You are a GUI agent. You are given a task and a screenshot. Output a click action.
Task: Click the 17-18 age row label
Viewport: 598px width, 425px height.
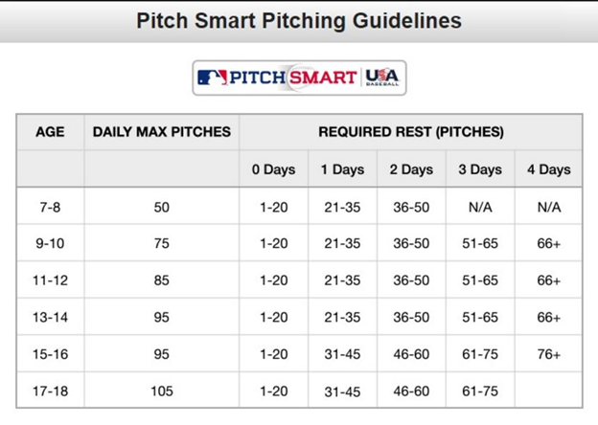tap(50, 391)
